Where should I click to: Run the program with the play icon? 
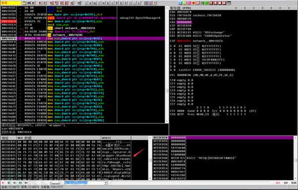click(x=40, y=3)
